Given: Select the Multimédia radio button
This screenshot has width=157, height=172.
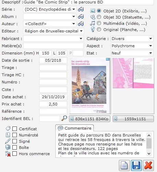Looking at the screenshot, I should tap(99, 23).
